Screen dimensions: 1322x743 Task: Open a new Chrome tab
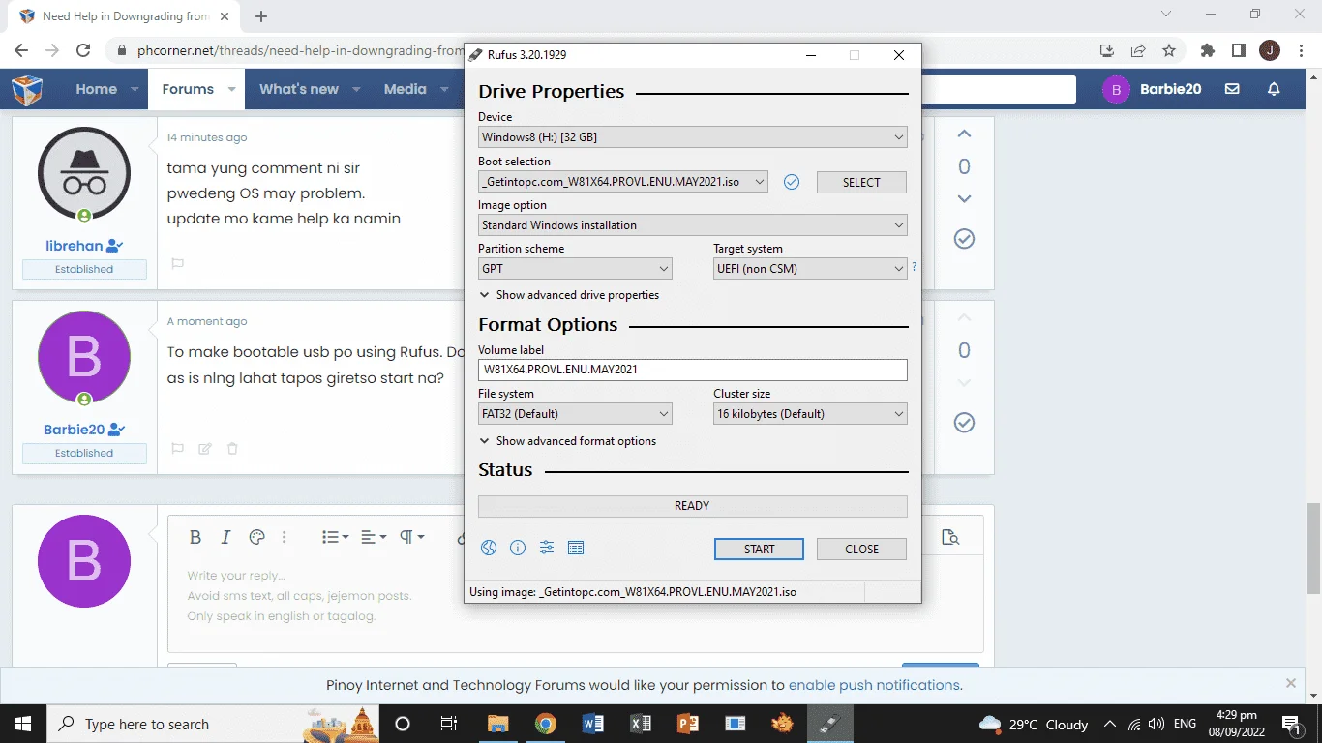click(x=261, y=16)
